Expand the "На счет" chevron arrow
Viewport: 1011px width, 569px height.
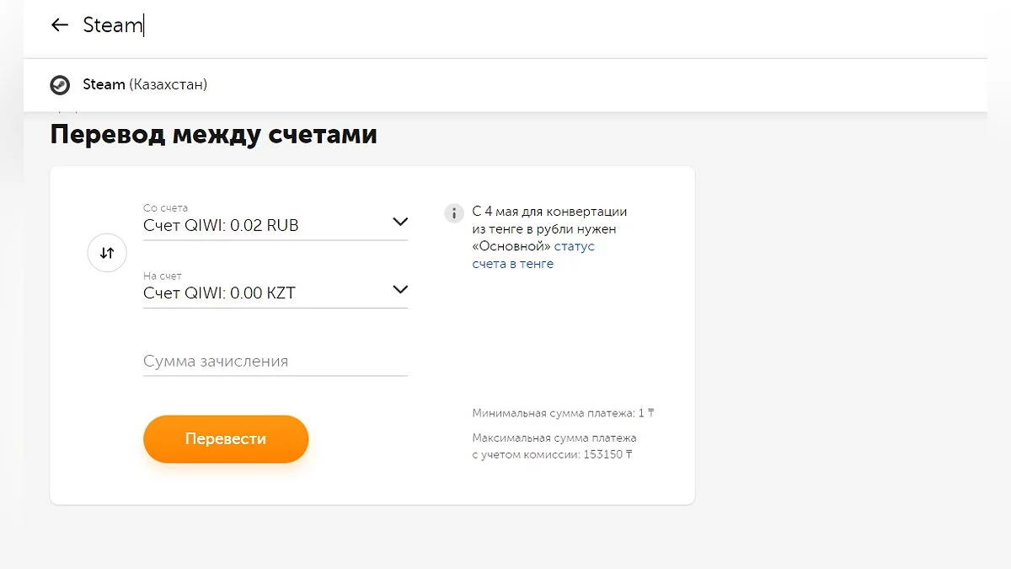coord(400,290)
